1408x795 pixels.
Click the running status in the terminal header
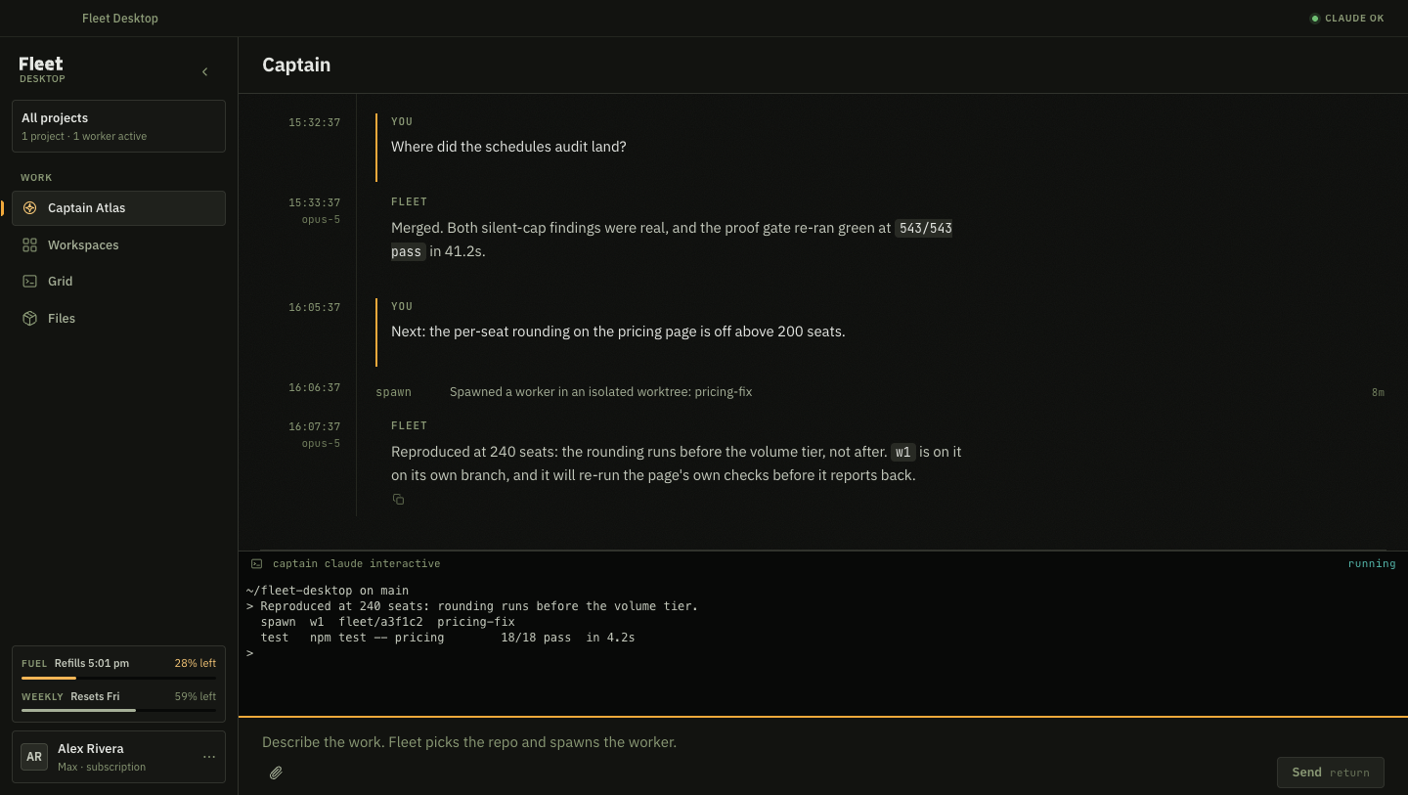point(1372,564)
